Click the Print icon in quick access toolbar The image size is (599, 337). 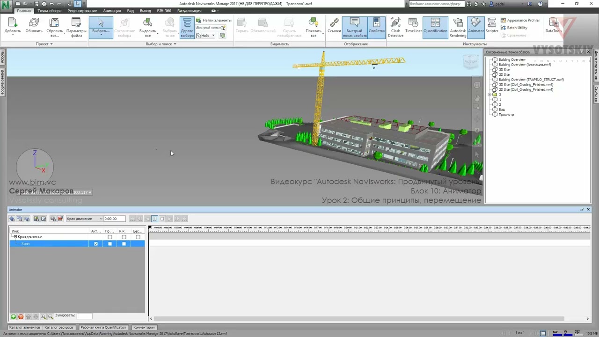[44, 4]
